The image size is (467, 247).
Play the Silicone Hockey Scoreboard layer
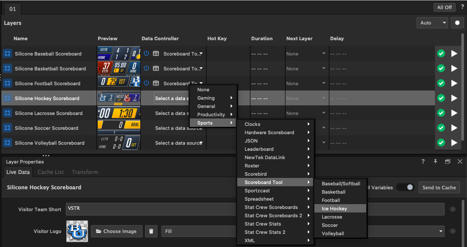(x=454, y=98)
